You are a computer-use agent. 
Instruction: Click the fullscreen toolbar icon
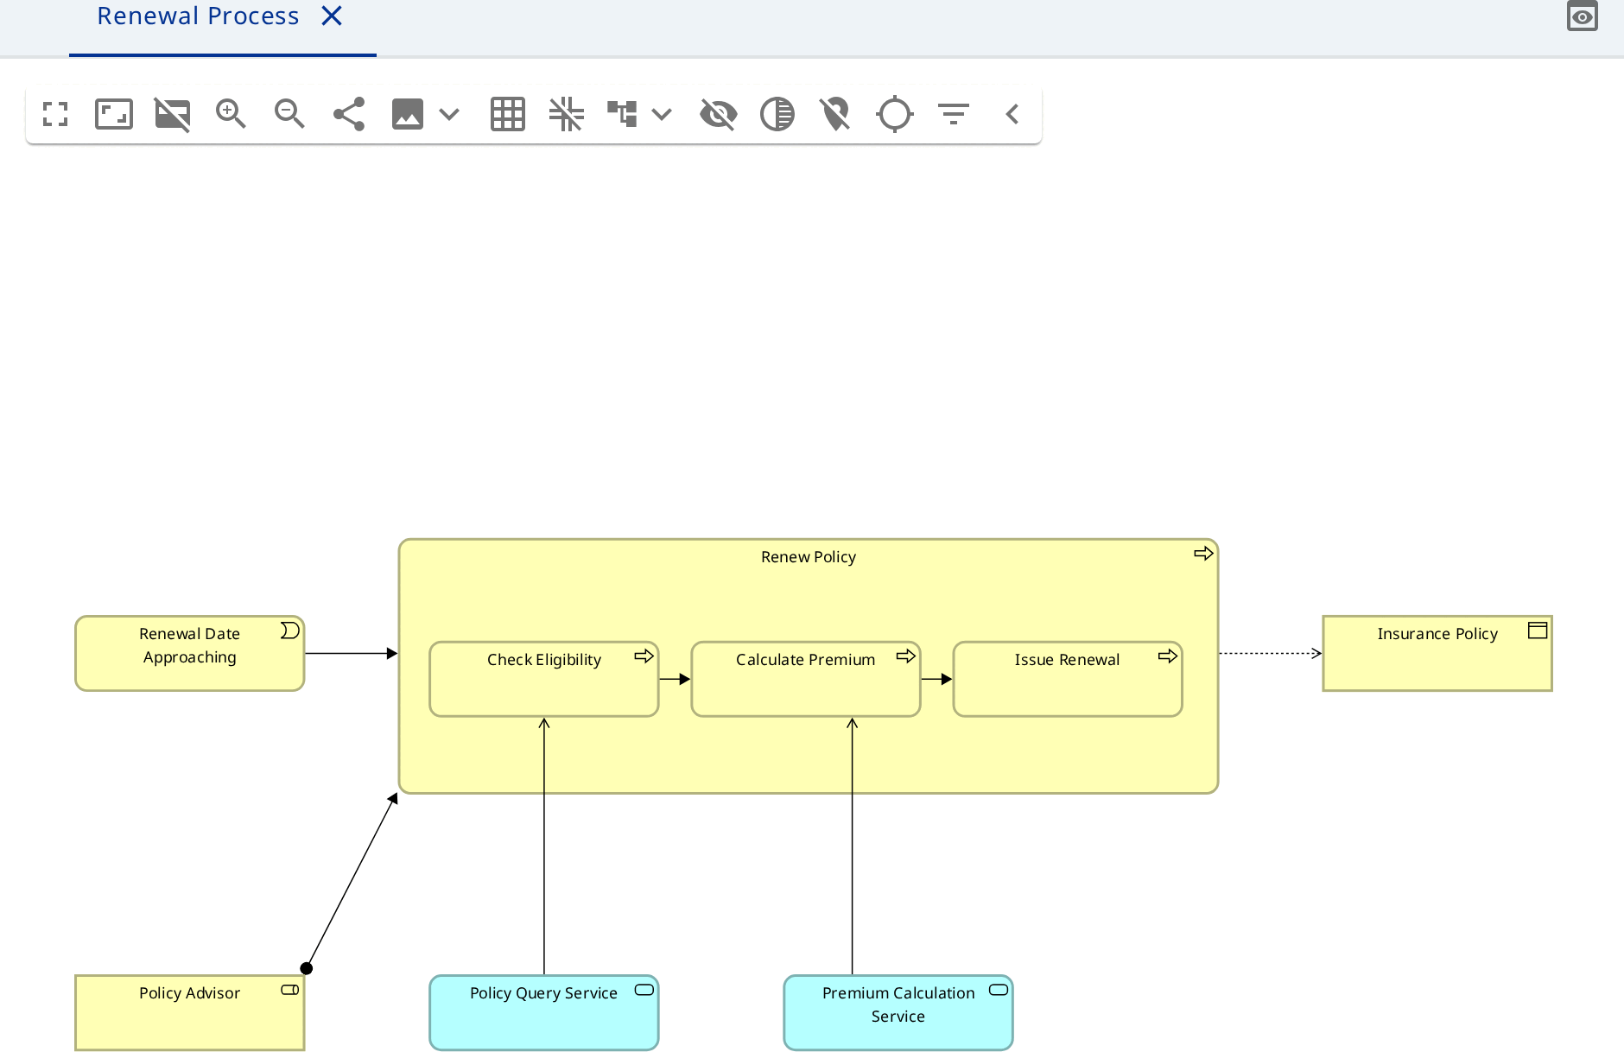(55, 114)
